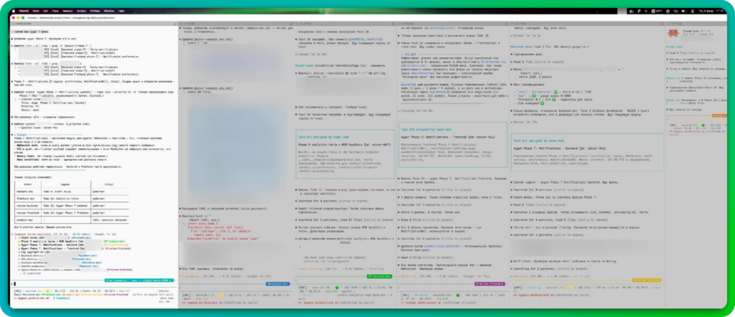Viewport: 735px width, 317px height.
Task: Click the yellow @review-backend badge
Action: (x=647, y=280)
